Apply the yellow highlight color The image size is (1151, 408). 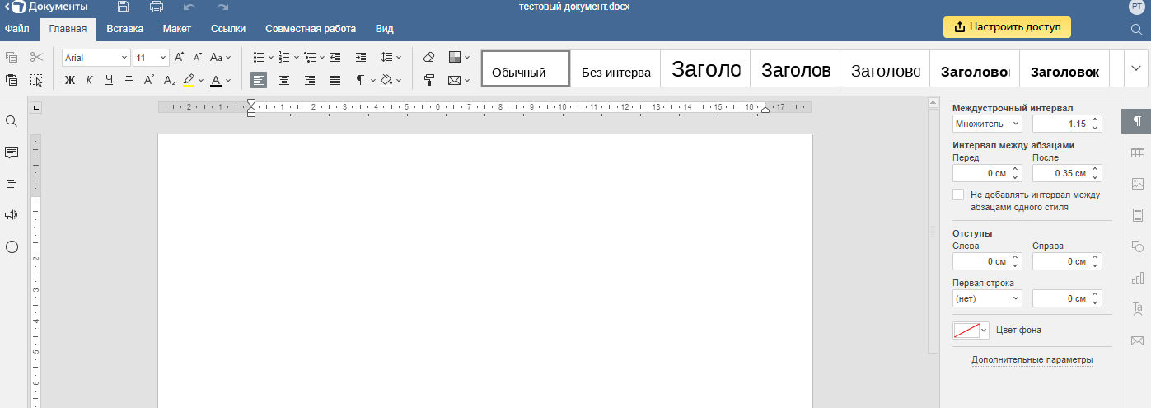coord(189,80)
